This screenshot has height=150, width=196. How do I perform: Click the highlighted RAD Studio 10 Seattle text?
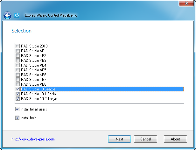[38, 89]
